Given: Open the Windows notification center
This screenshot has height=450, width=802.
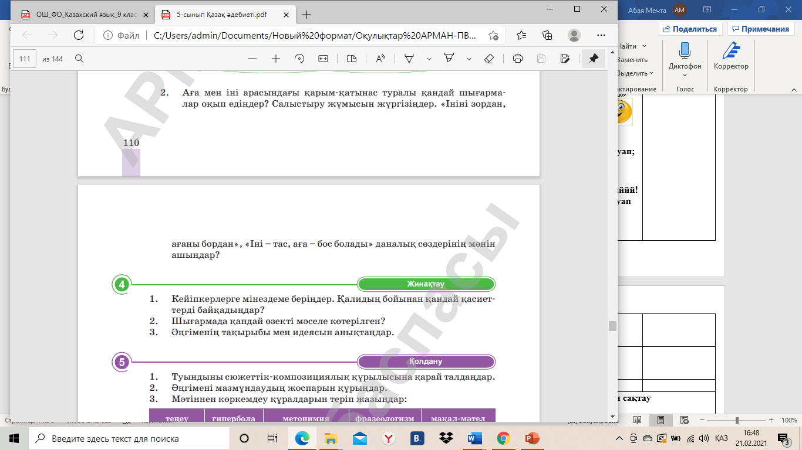Looking at the screenshot, I should 783,438.
